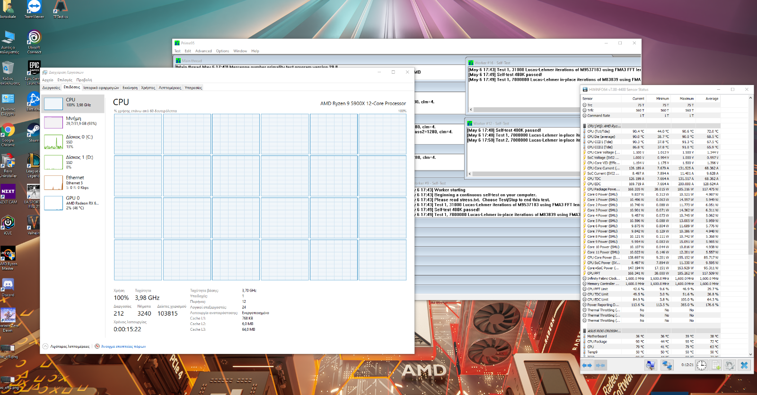
Task: Open Εκκίνηση tab in Task Manager
Action: pos(130,87)
